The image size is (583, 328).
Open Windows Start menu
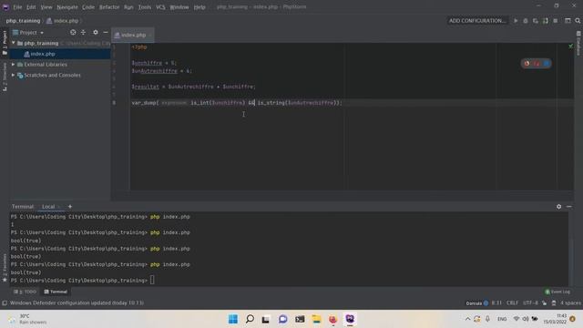(x=233, y=319)
